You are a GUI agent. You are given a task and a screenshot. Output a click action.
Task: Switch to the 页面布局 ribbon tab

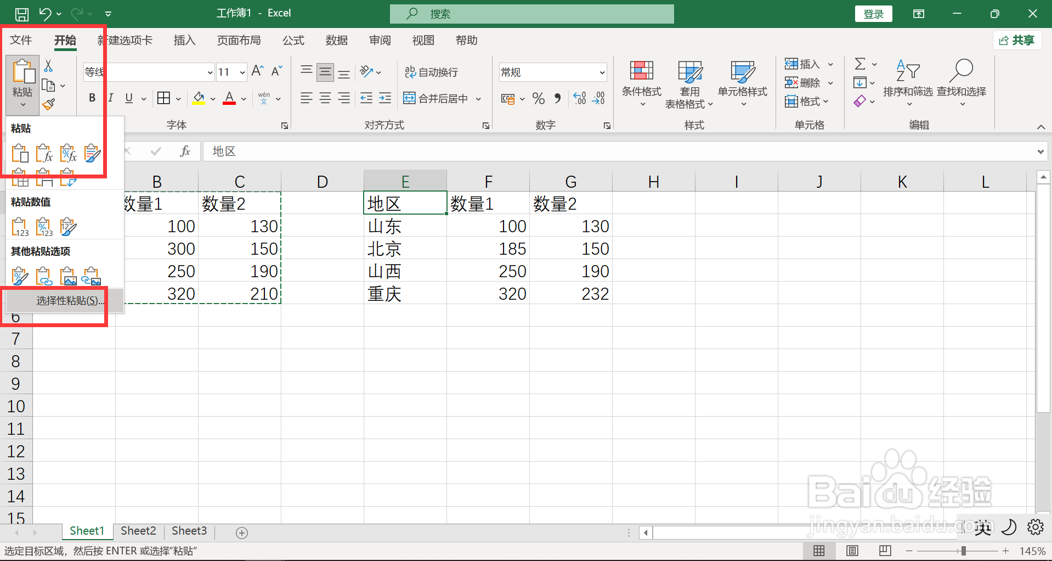[x=239, y=40]
